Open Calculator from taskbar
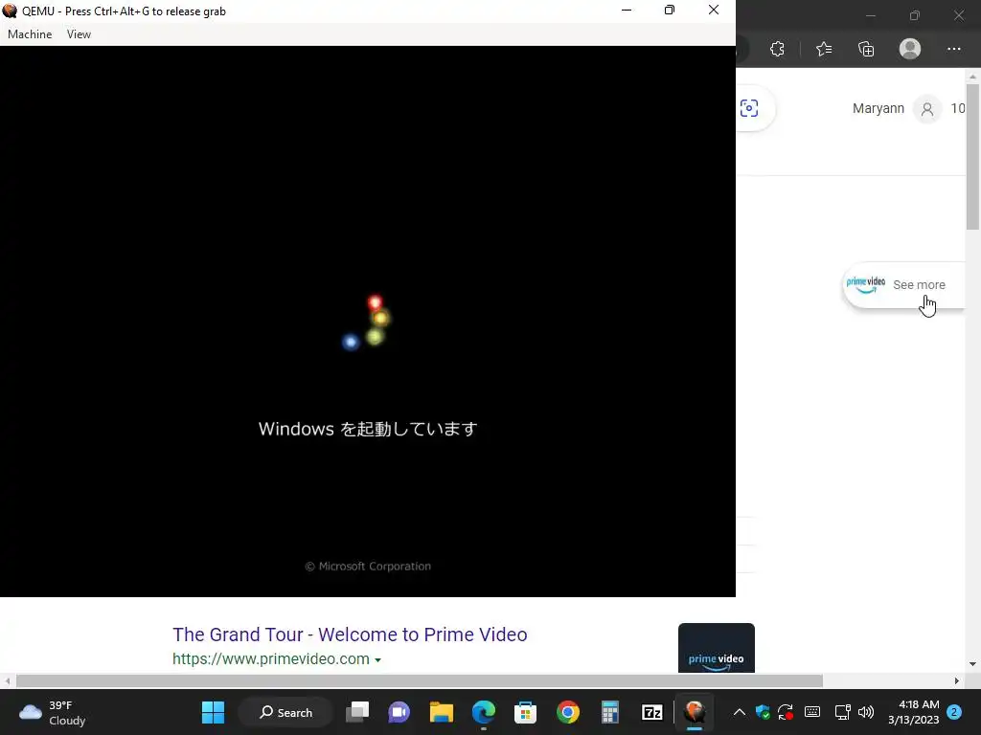This screenshot has height=735, width=981. click(x=610, y=712)
